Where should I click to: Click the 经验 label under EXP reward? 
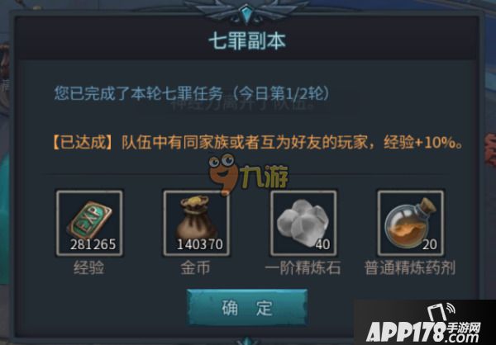[x=89, y=268]
